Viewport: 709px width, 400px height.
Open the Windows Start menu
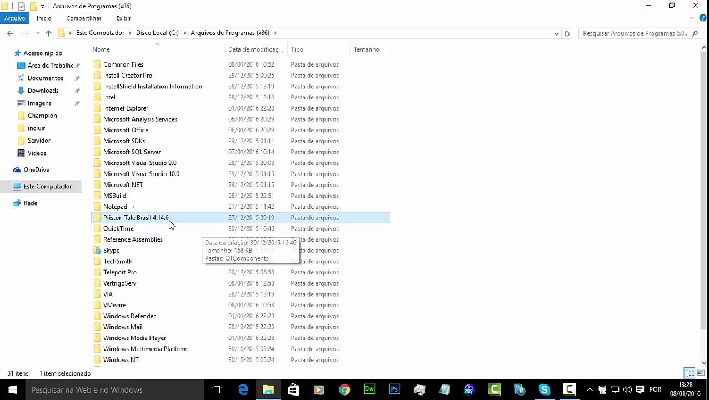pyautogui.click(x=12, y=390)
